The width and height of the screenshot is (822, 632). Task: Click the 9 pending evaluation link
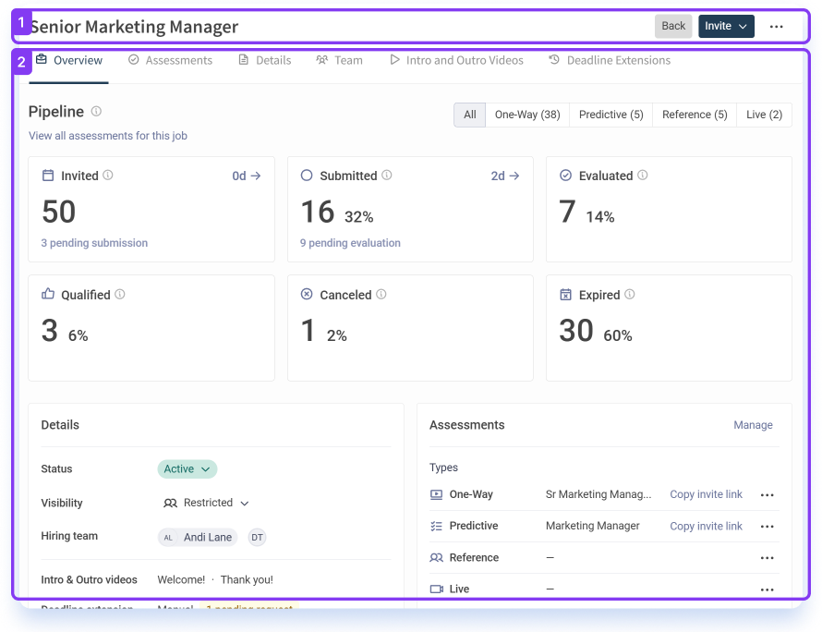[350, 243]
